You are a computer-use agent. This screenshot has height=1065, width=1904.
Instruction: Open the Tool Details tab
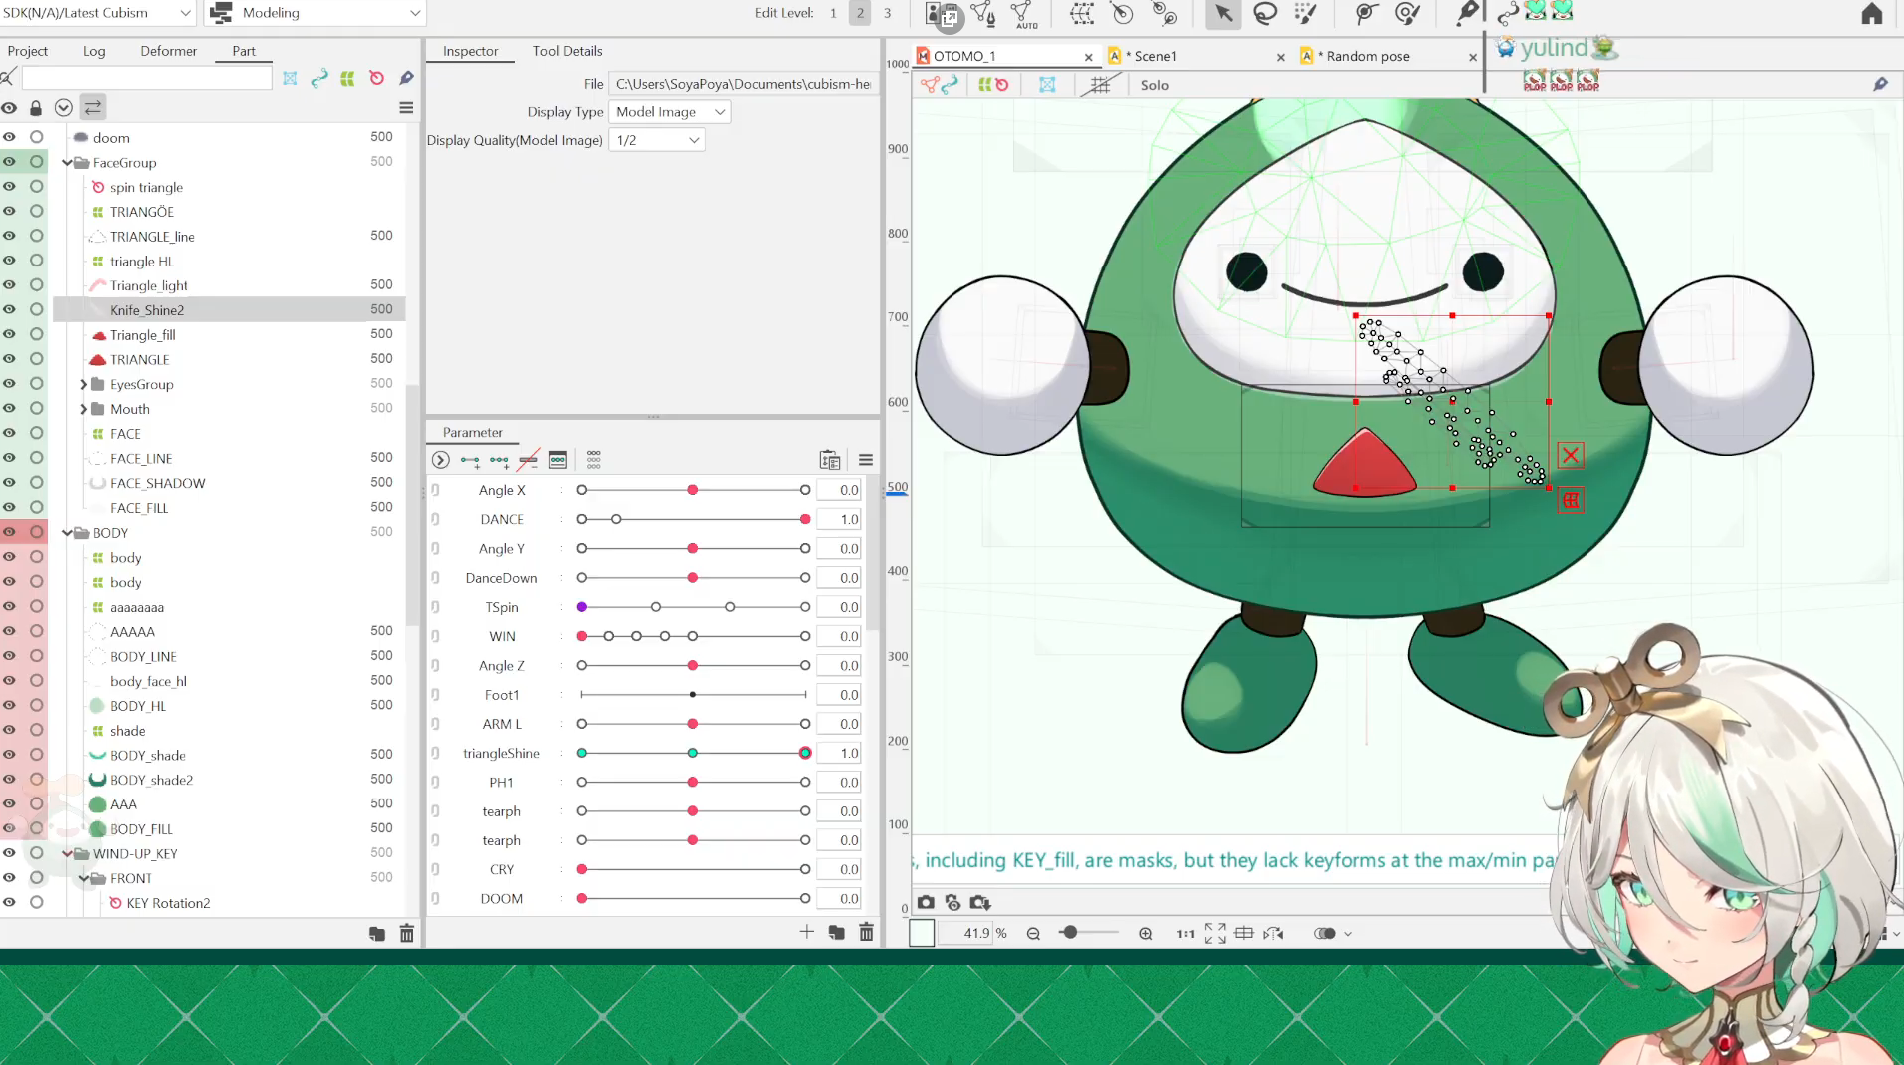(567, 51)
